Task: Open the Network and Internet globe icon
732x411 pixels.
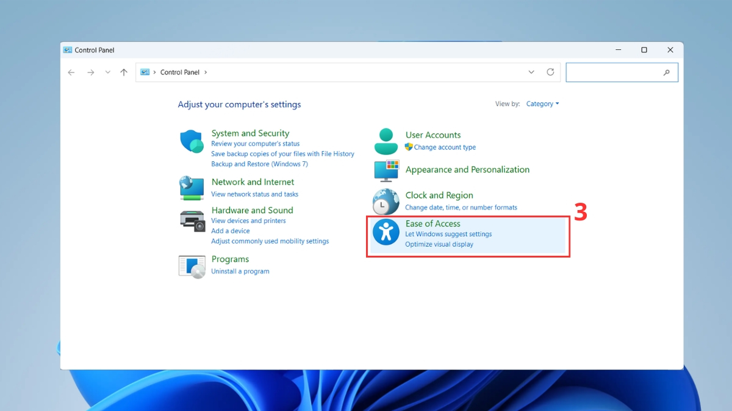Action: point(192,188)
